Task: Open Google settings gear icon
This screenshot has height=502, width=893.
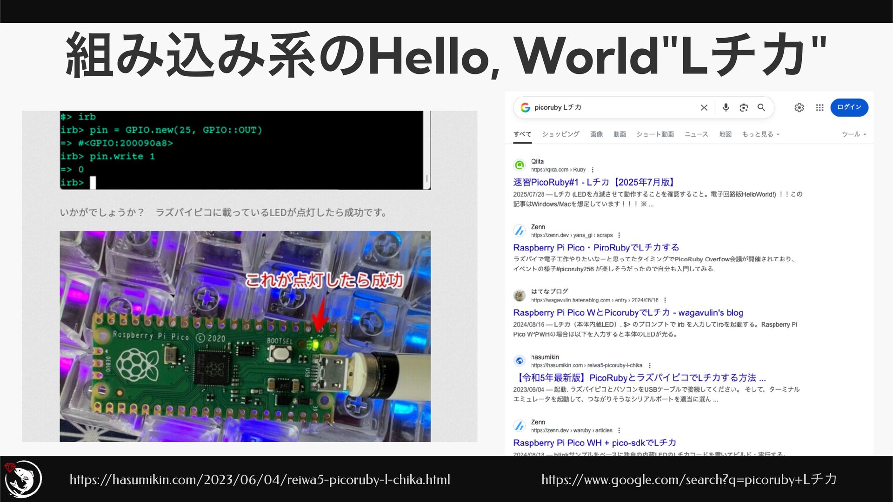Action: tap(799, 107)
